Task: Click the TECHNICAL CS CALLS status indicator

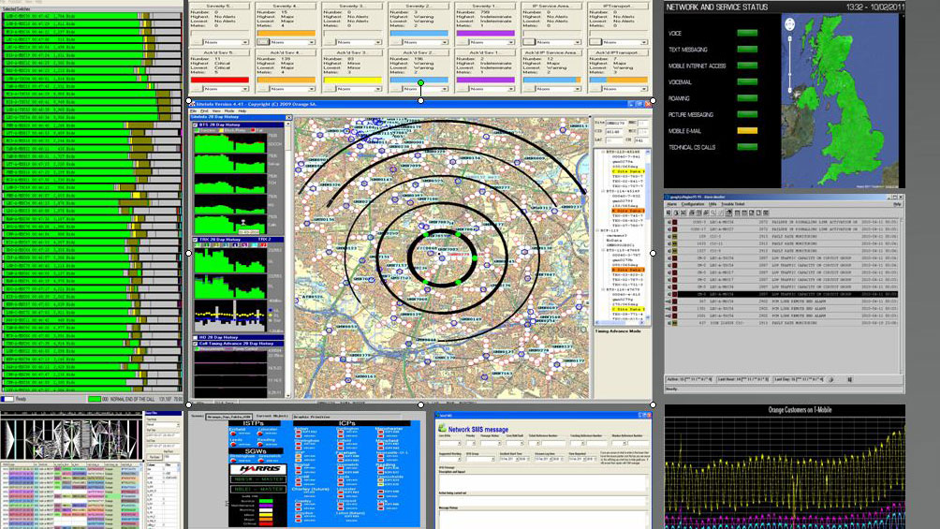Action: point(747,147)
